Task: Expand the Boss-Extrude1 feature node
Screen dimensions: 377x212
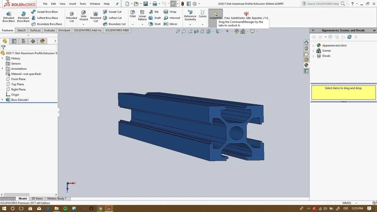Action: click(x=2, y=100)
